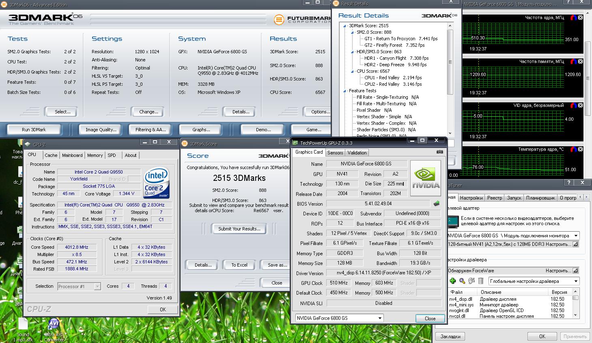The image size is (592, 343).
Task: Switch to the Memory tab in CPU-Z
Action: (x=95, y=155)
